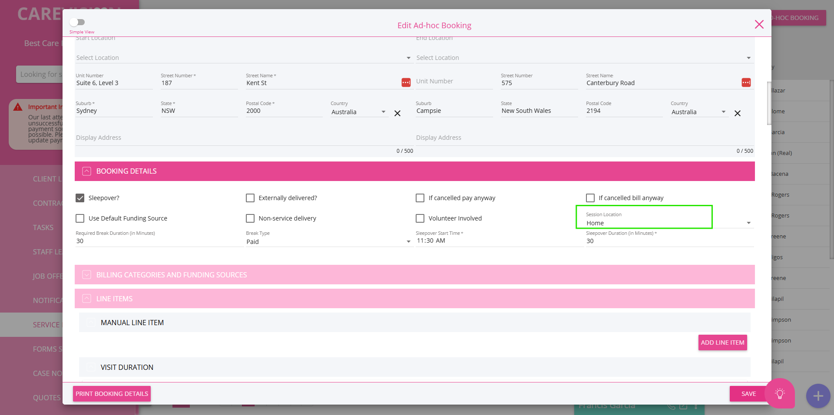The height and width of the screenshot is (415, 834).
Task: Click end Postal Code field 2194
Action: (624, 111)
